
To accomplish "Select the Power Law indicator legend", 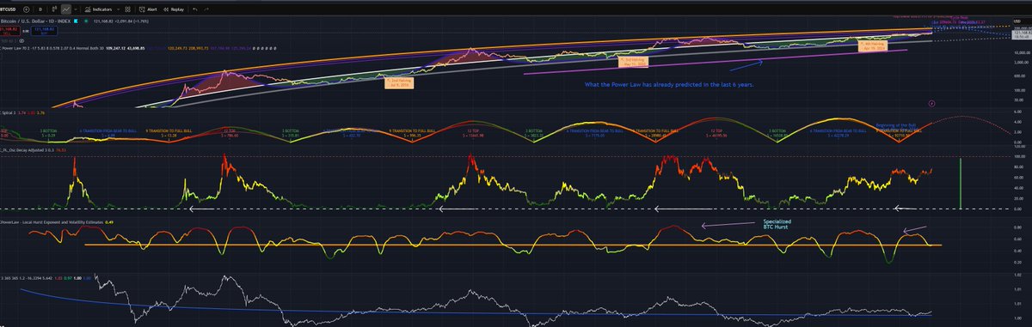I will (52, 48).
